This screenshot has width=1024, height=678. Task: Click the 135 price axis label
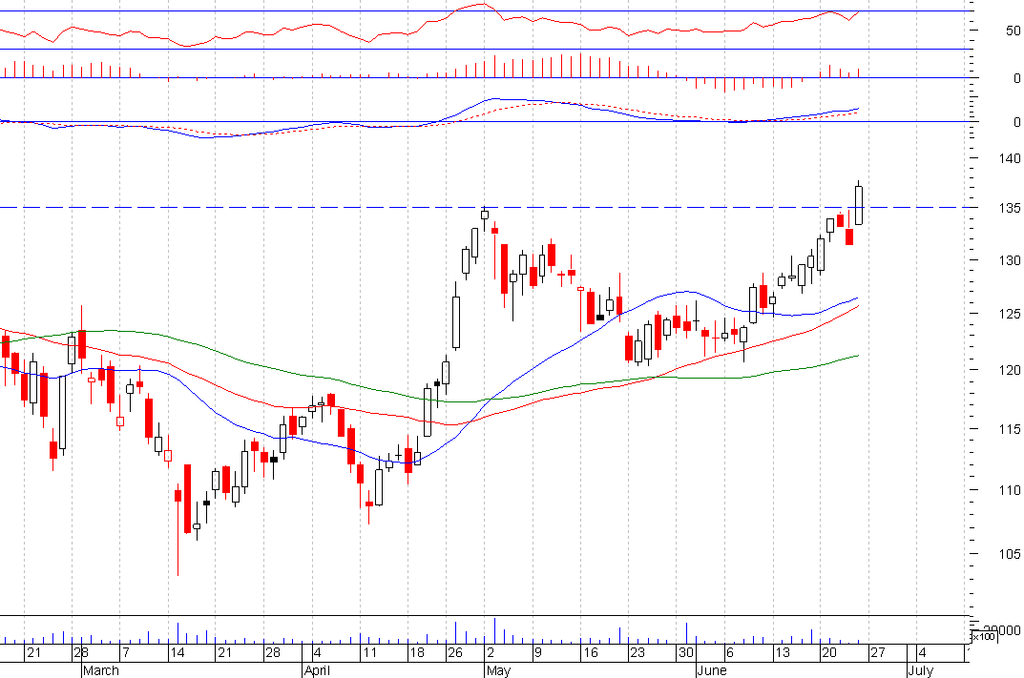pos(1010,208)
